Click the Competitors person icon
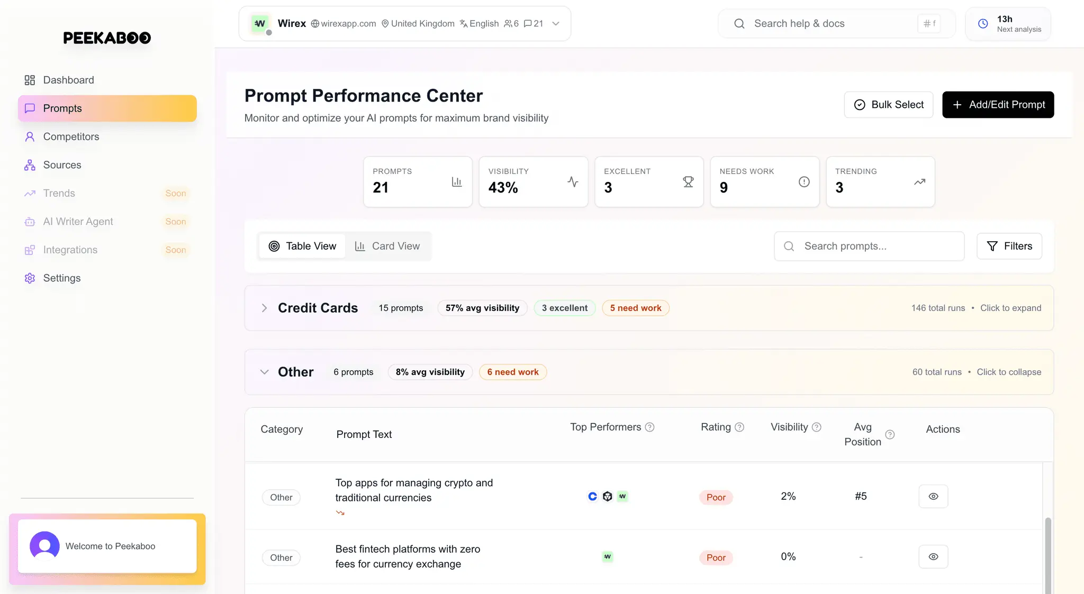 30,136
